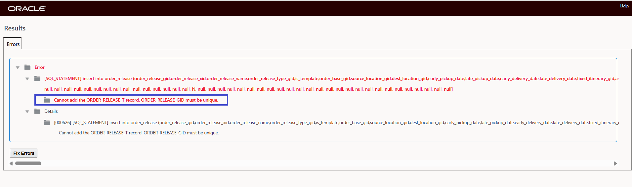Click the Fix Errors button
Viewport: 632px width, 187px height.
point(23,153)
